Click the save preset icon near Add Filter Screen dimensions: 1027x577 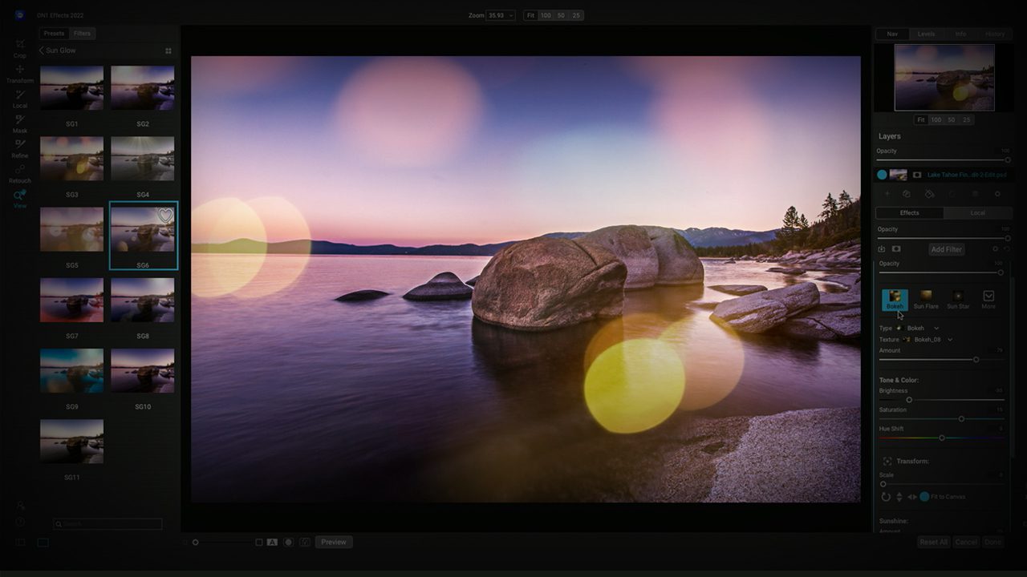tap(883, 249)
